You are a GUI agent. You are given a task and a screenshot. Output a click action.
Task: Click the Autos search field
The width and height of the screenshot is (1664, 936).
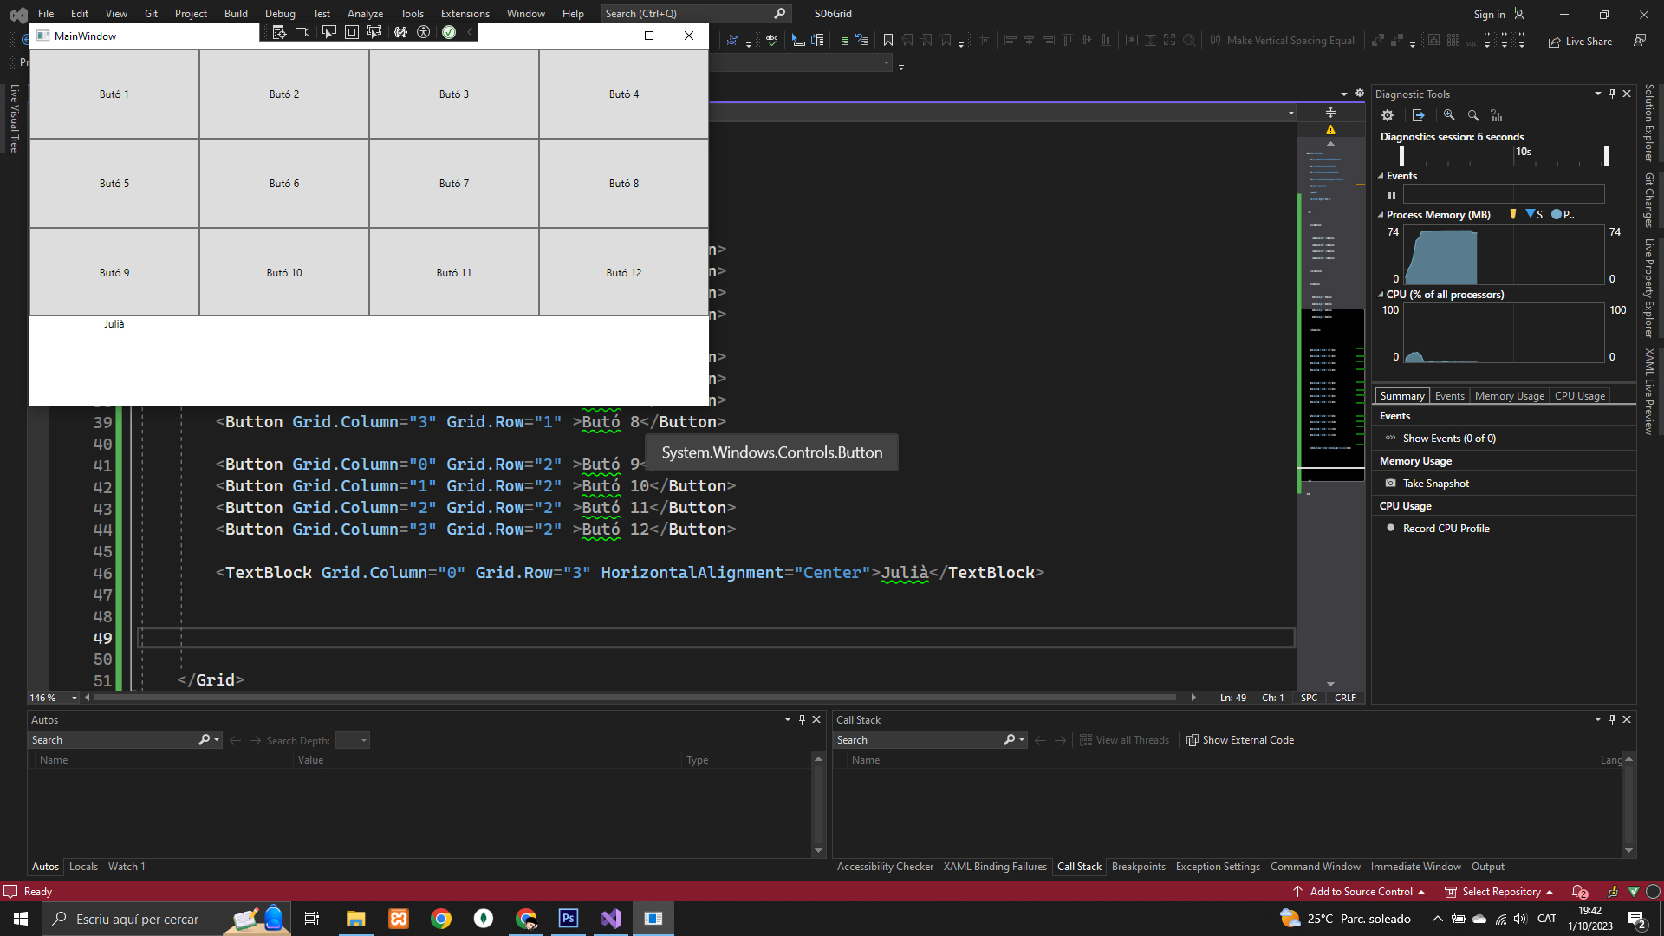(113, 740)
